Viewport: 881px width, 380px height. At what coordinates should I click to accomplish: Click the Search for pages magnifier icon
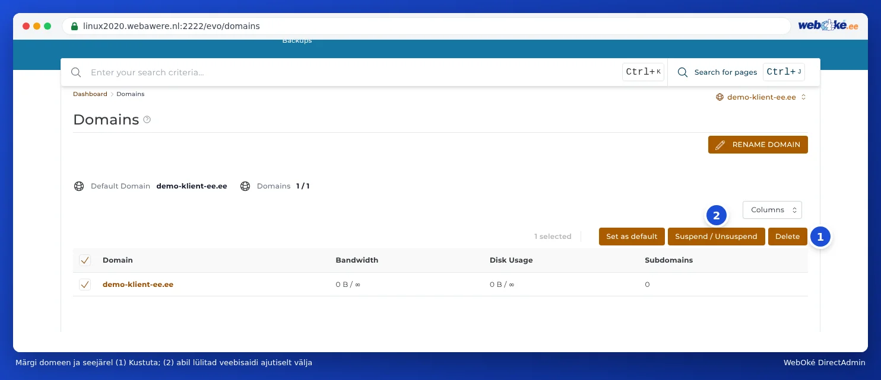[683, 72]
